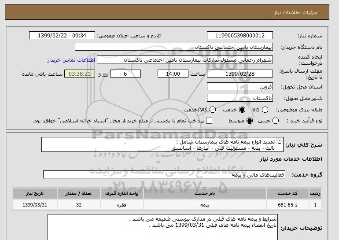This screenshot has width=339, height=240.
Task: Click the province field قزوین
Action: 240,86
